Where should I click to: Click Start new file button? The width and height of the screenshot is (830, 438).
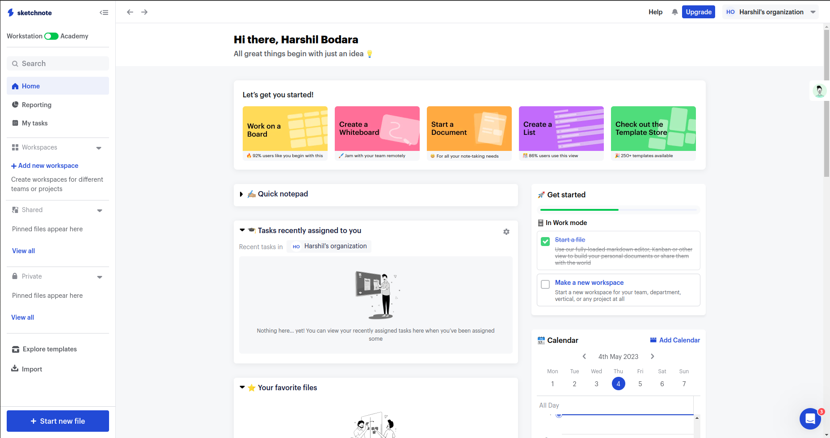pos(58,421)
